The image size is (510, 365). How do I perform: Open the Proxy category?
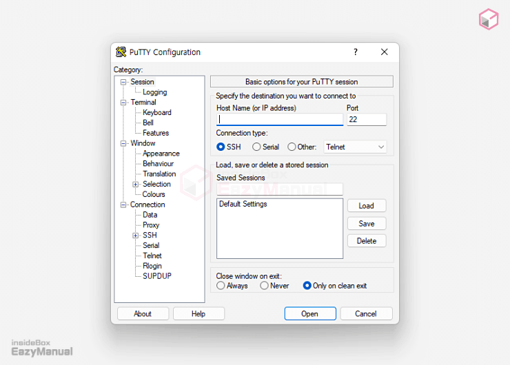[x=151, y=225]
